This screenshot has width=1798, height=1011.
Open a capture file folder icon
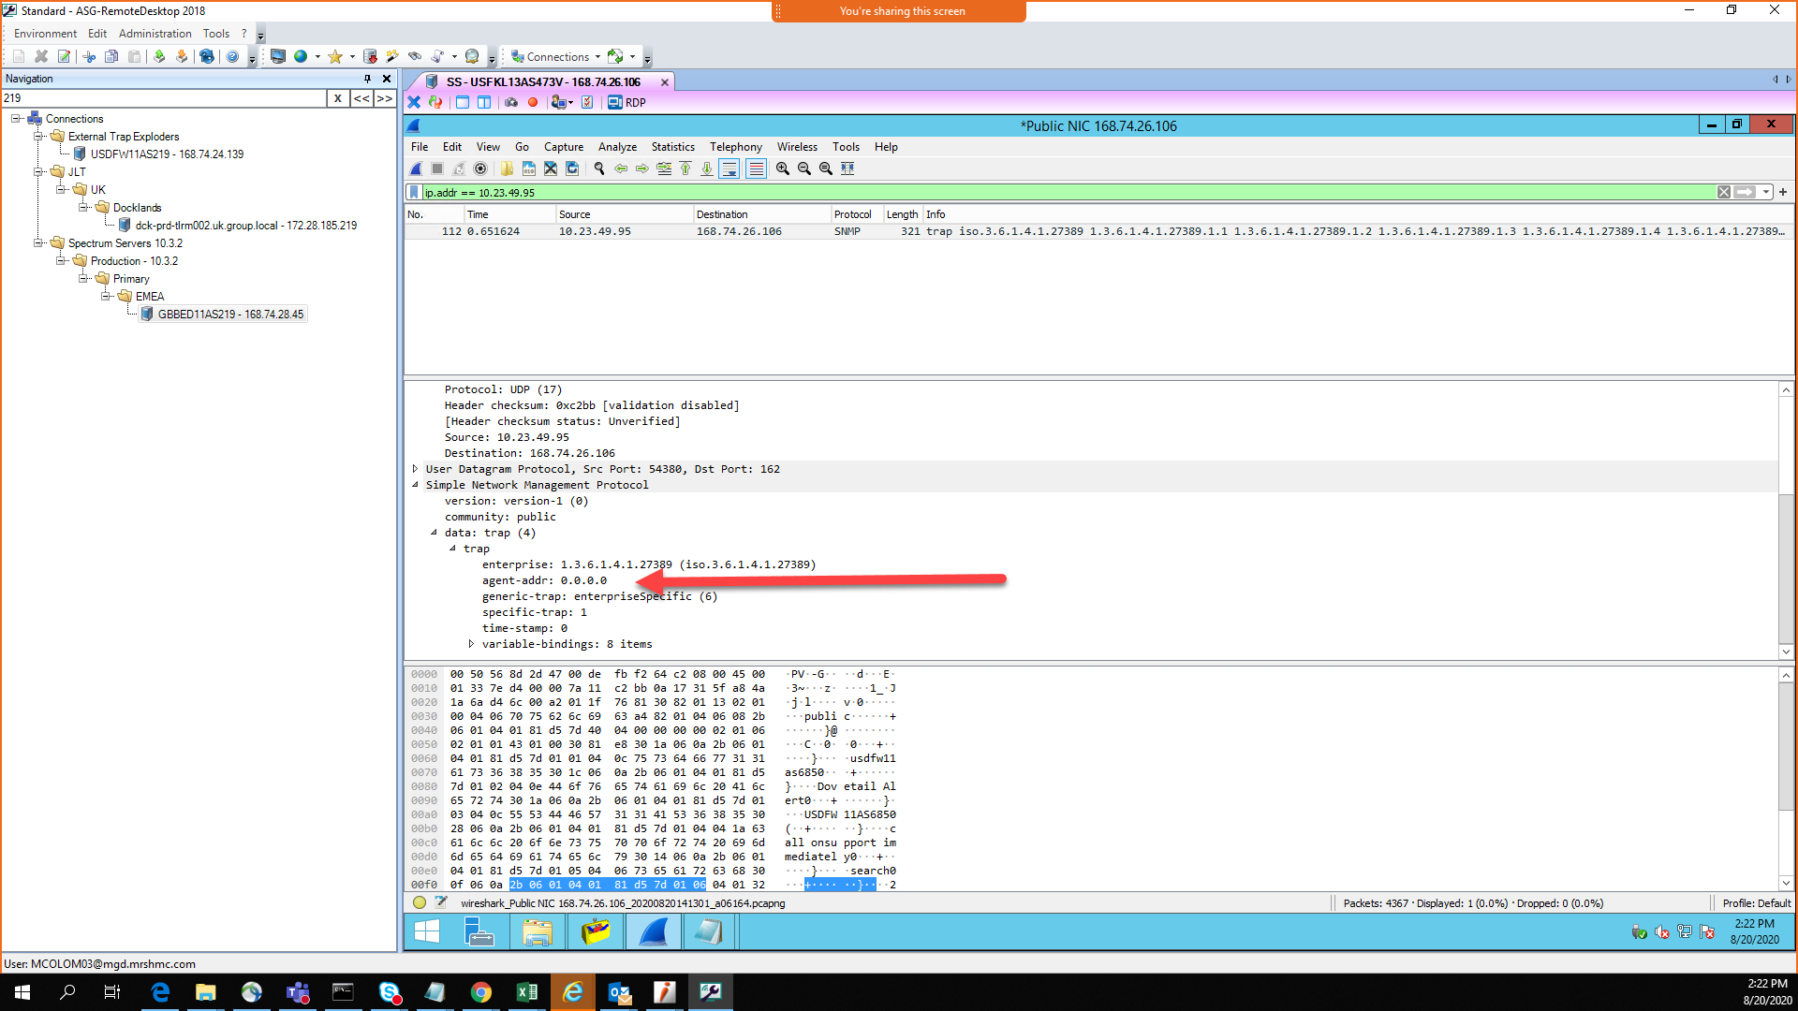(x=507, y=169)
